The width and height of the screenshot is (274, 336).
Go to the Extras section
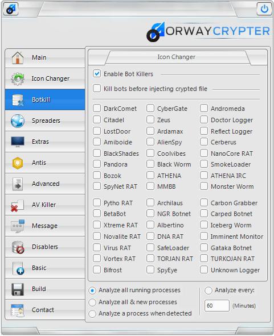click(45, 142)
